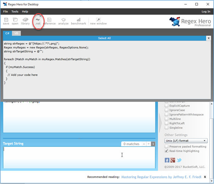Click the match info icon

coord(153,144)
